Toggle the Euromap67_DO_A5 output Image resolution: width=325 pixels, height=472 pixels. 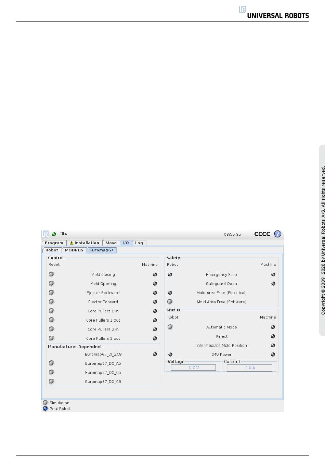(x=52, y=363)
